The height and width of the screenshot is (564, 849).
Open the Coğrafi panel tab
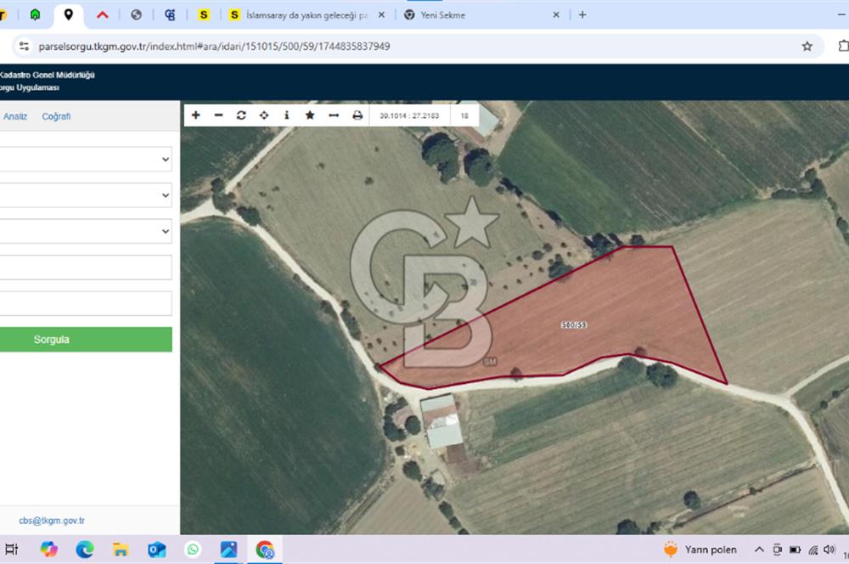point(56,116)
